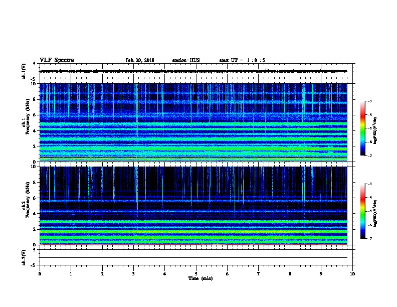Click the "7" tick on the time axis
The height and width of the screenshot is (307, 397).
259,273
